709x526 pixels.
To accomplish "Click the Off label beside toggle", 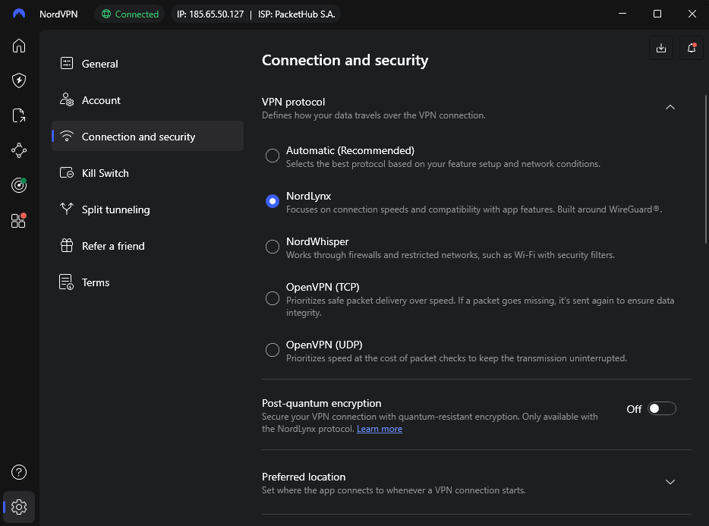I will 634,409.
